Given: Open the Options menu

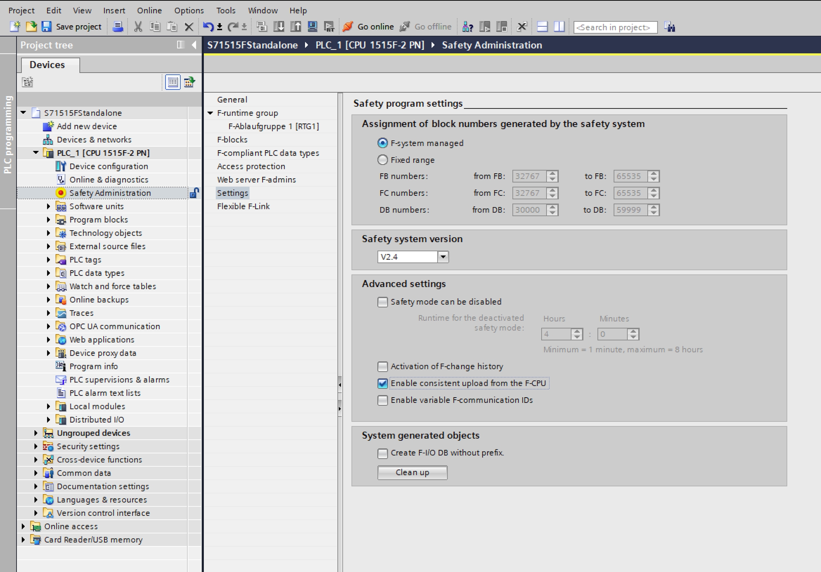Looking at the screenshot, I should pyautogui.click(x=189, y=10).
